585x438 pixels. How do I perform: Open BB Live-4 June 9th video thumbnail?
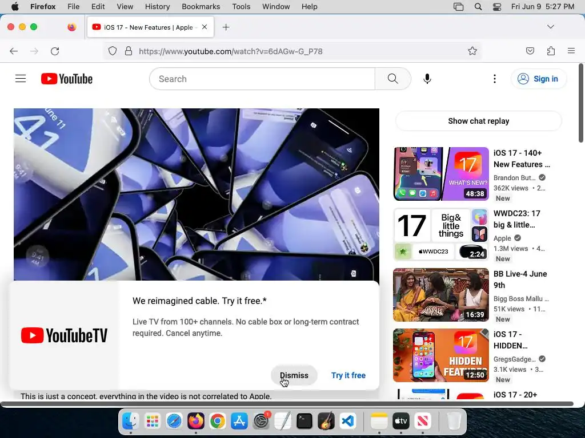(x=441, y=295)
